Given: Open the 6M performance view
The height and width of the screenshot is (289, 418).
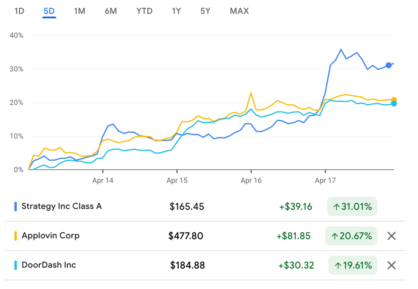Looking at the screenshot, I should tap(111, 11).
